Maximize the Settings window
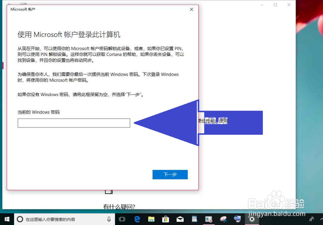This screenshot has height=225, width=323. 276,5
